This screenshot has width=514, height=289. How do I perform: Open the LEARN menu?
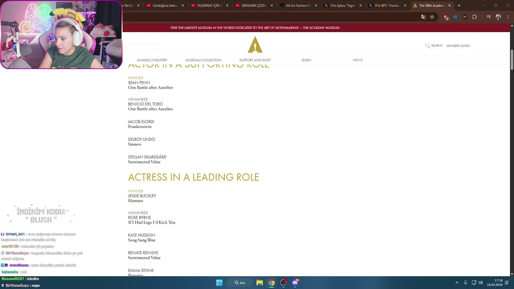[306, 60]
